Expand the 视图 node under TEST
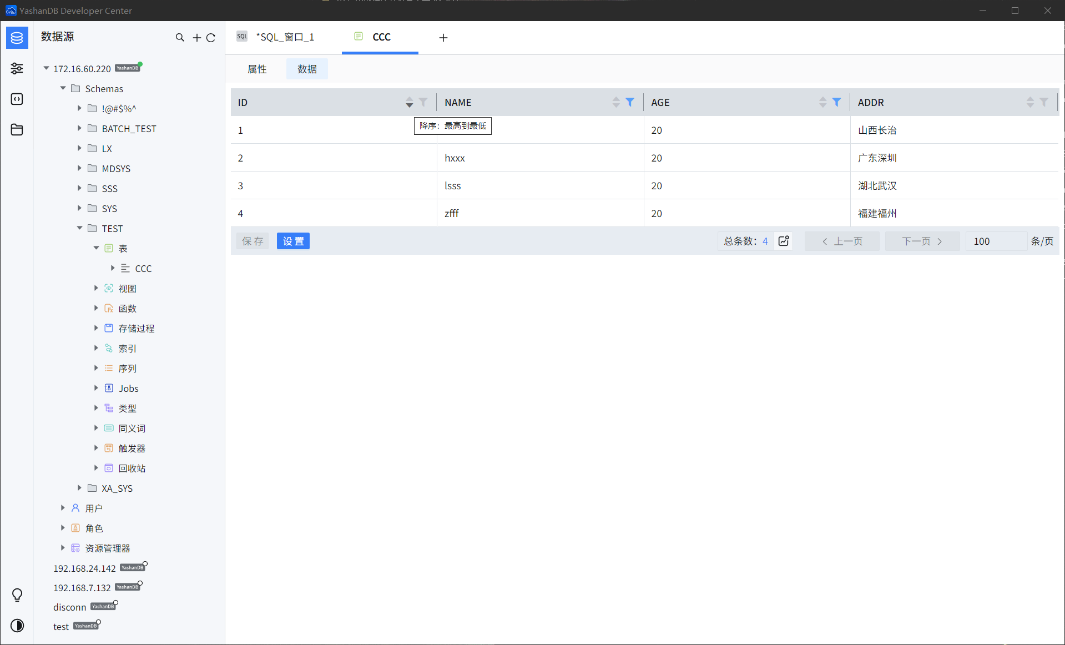The width and height of the screenshot is (1065, 645). [96, 288]
